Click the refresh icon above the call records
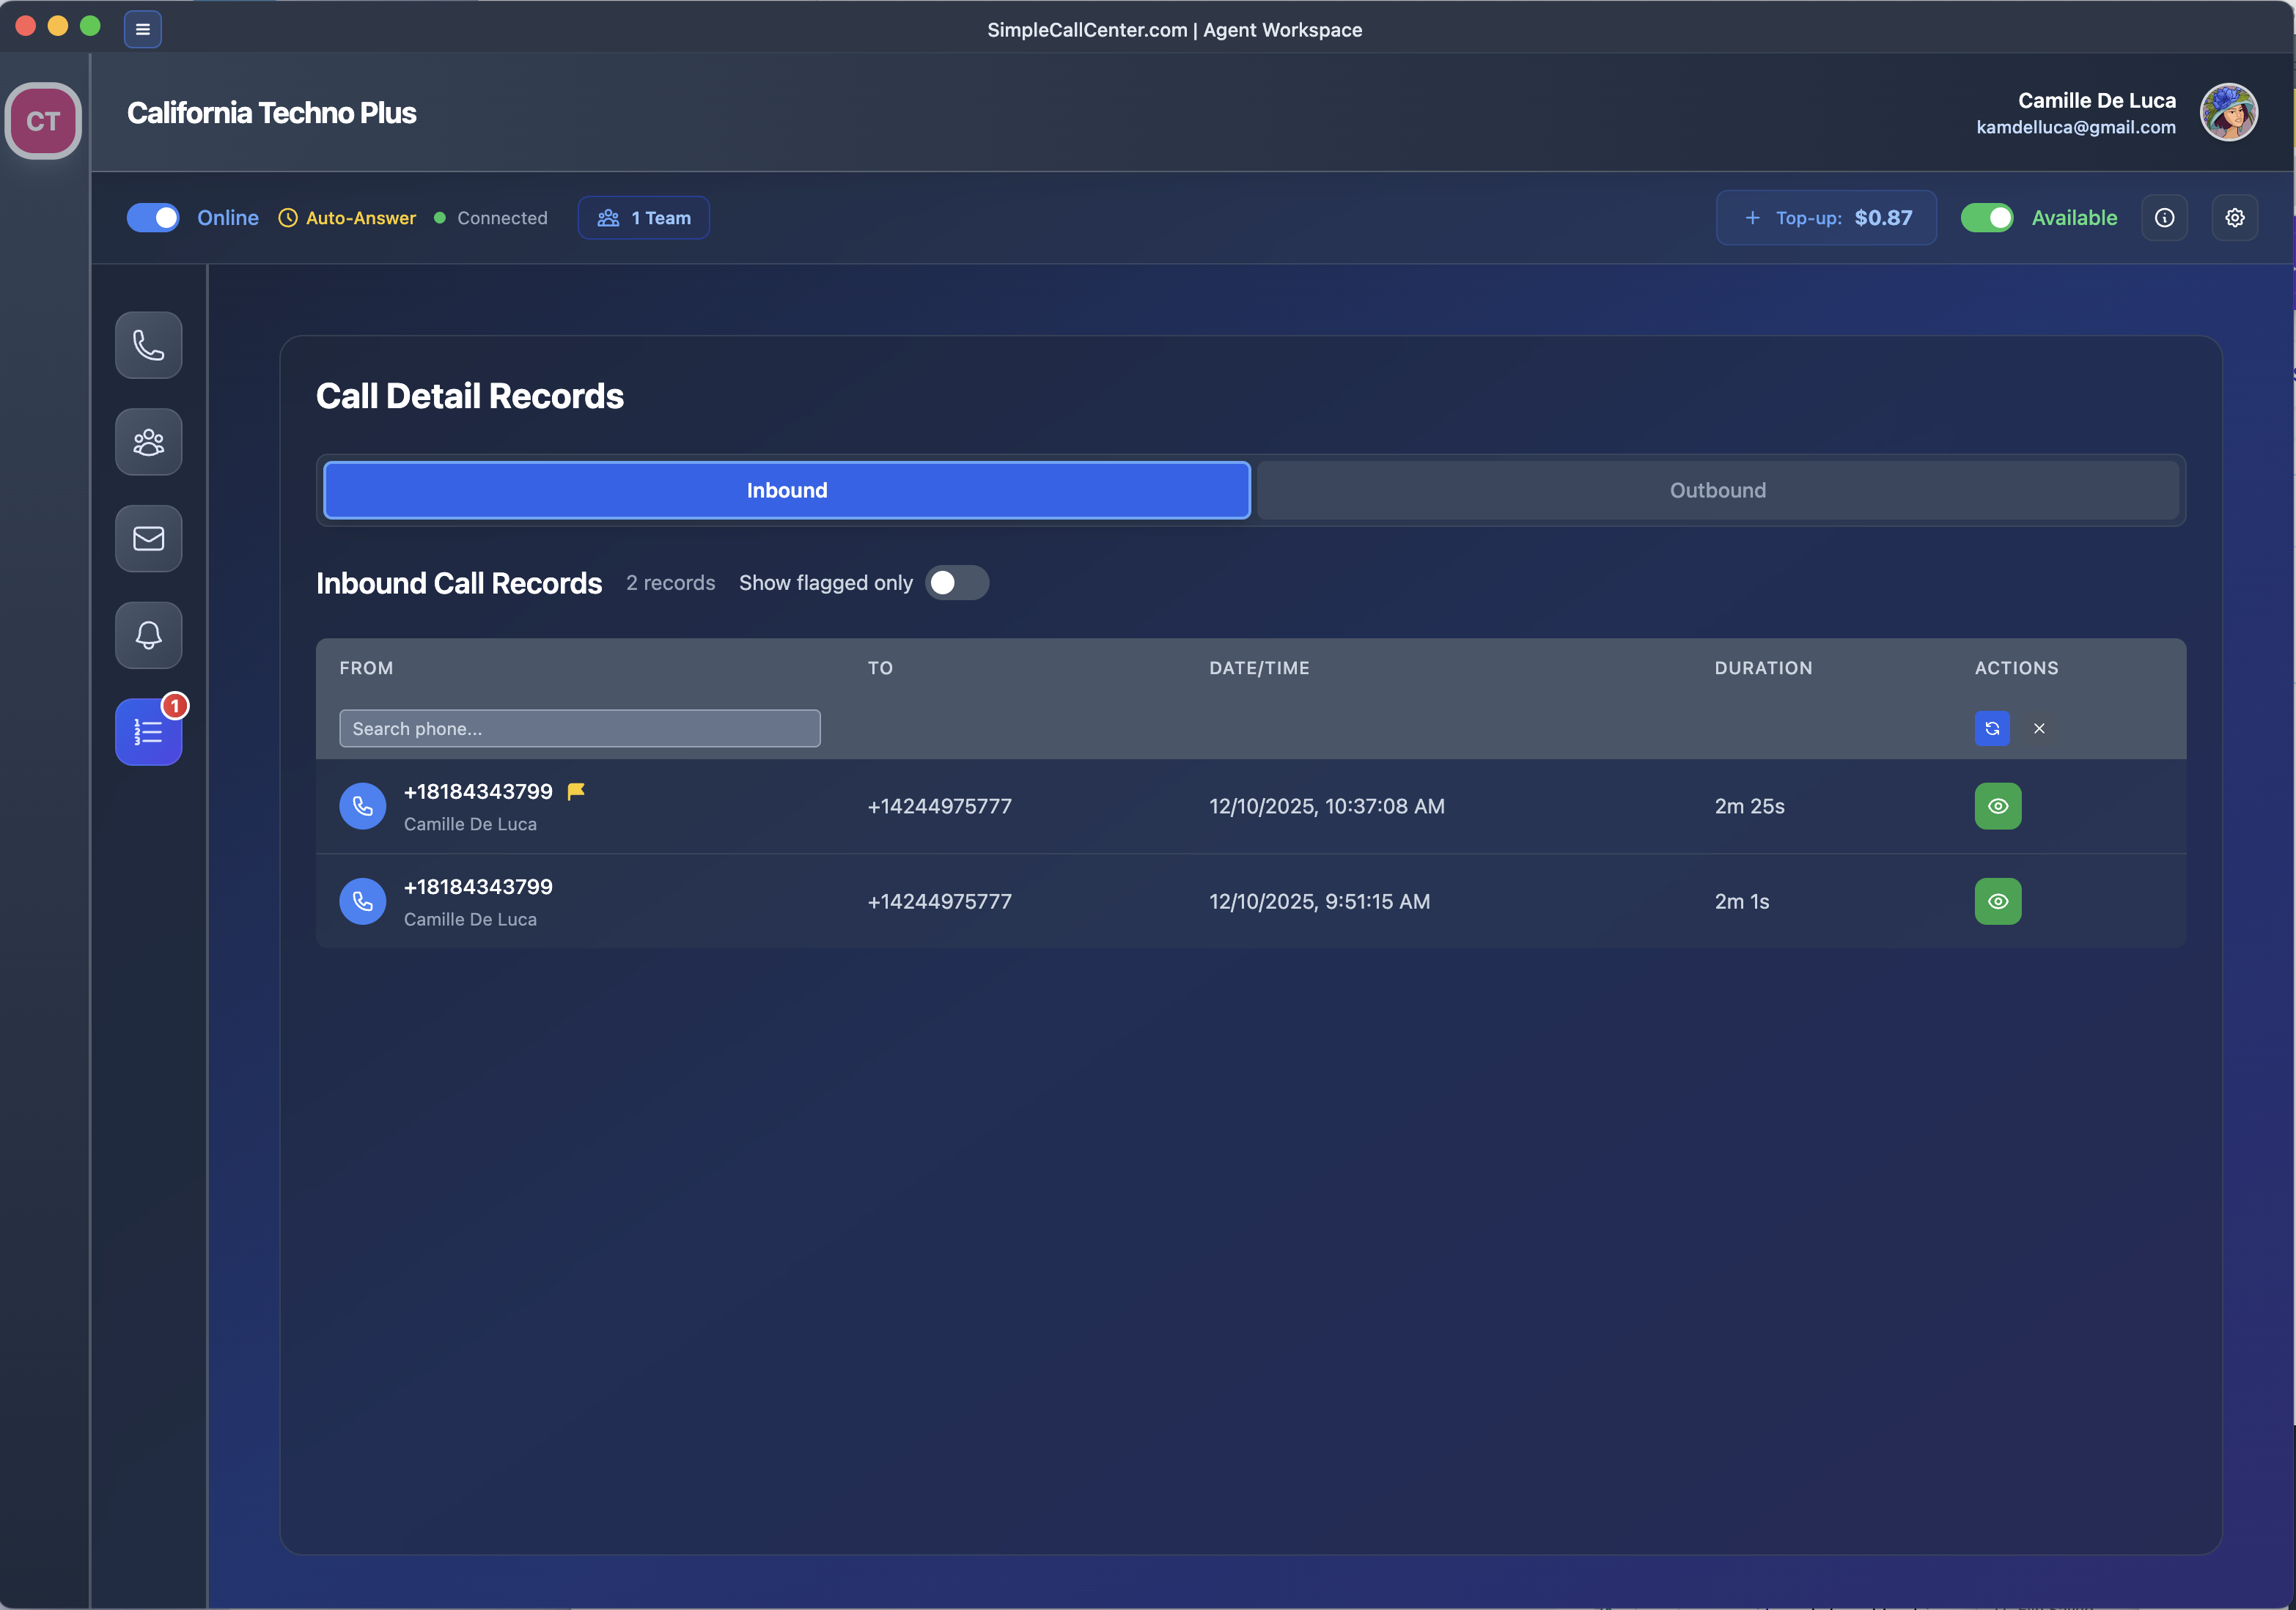This screenshot has width=2296, height=1610. 1992,728
